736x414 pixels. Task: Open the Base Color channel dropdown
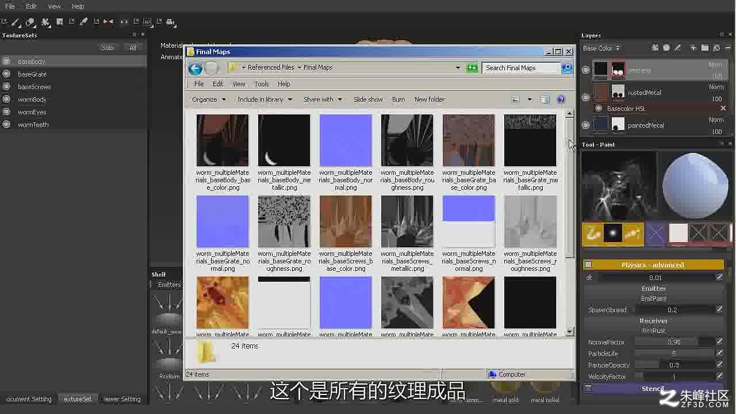[601, 48]
